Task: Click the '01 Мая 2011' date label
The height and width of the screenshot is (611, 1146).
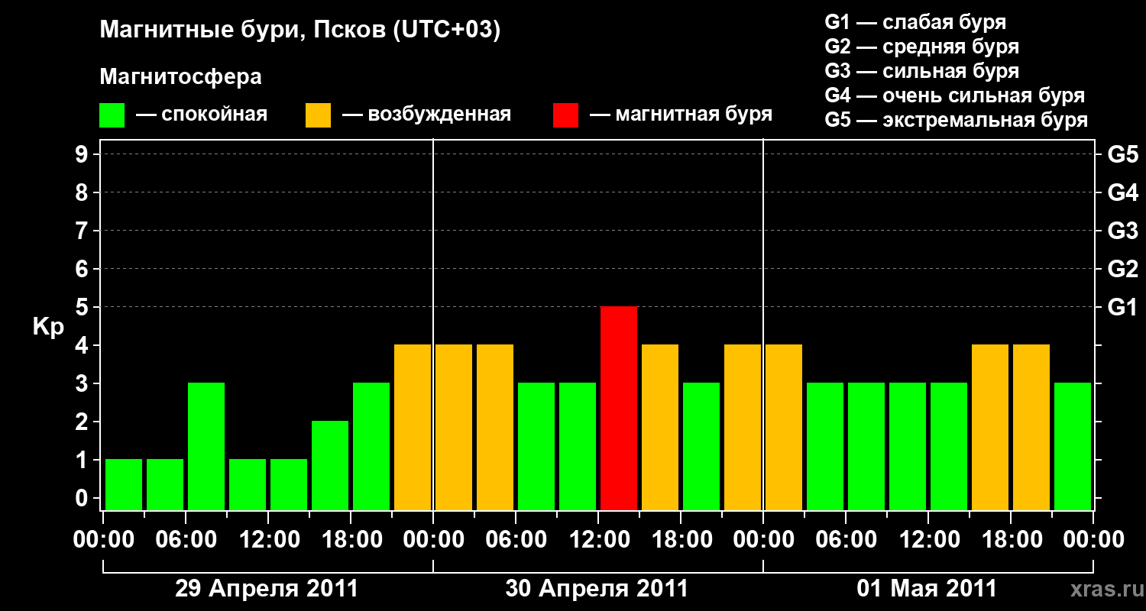Action: coord(927,588)
